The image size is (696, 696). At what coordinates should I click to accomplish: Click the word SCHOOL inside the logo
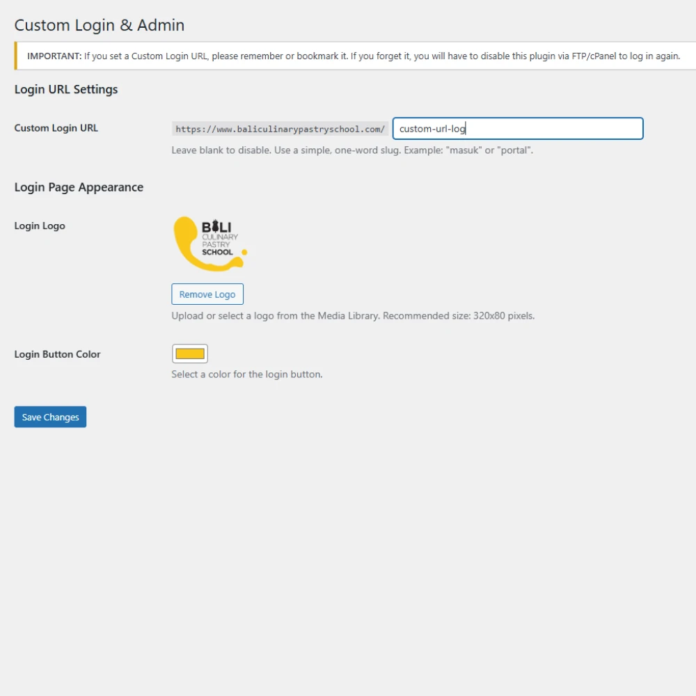point(217,252)
